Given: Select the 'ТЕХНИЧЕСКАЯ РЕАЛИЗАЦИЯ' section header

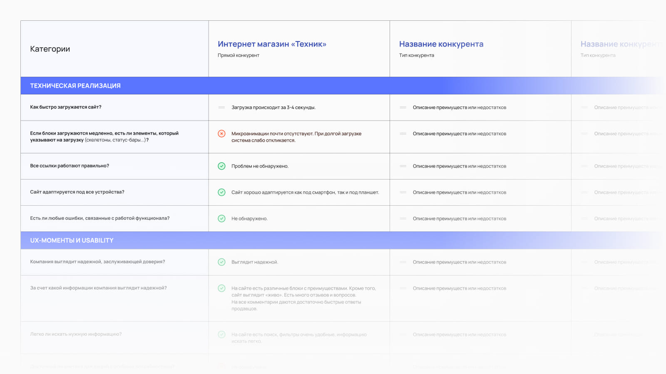Looking at the screenshot, I should [x=75, y=86].
